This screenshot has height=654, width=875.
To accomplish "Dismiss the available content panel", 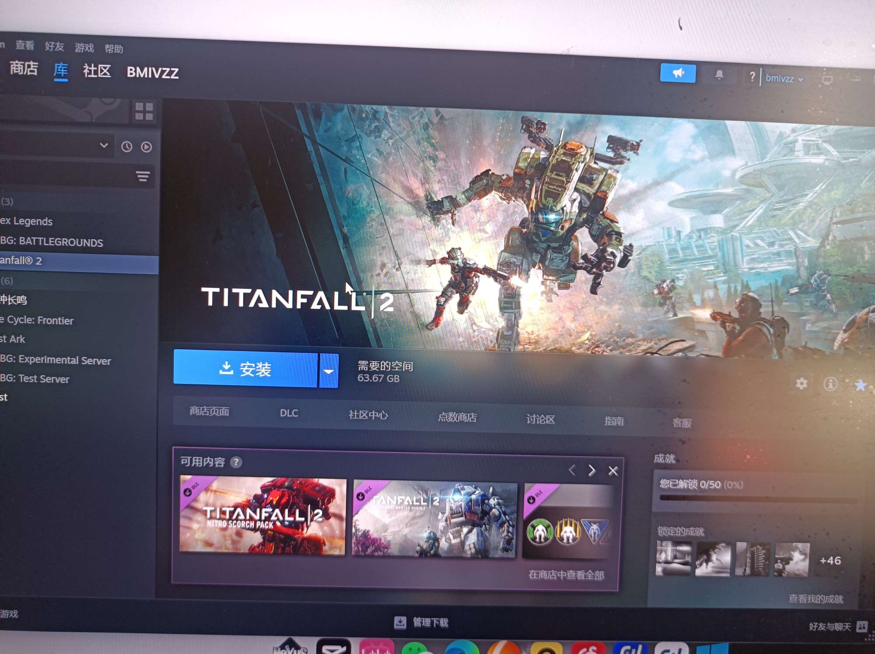I will click(x=613, y=471).
